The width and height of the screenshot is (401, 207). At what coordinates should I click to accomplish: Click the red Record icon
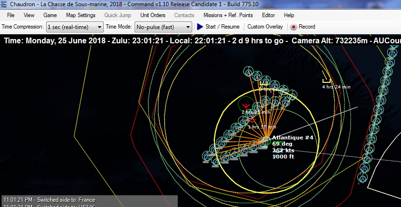293,27
